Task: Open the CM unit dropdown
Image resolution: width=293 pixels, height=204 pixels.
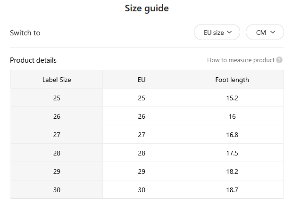Action: coord(265,32)
